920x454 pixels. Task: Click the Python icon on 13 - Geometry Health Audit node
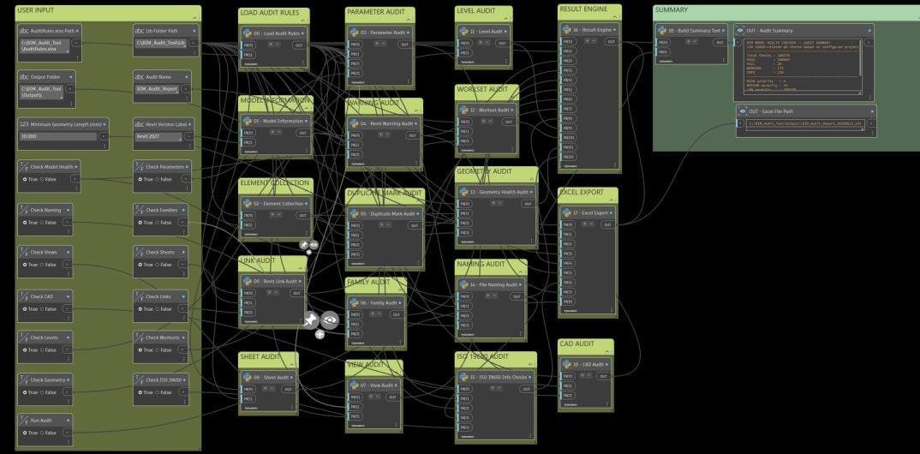[x=463, y=192]
